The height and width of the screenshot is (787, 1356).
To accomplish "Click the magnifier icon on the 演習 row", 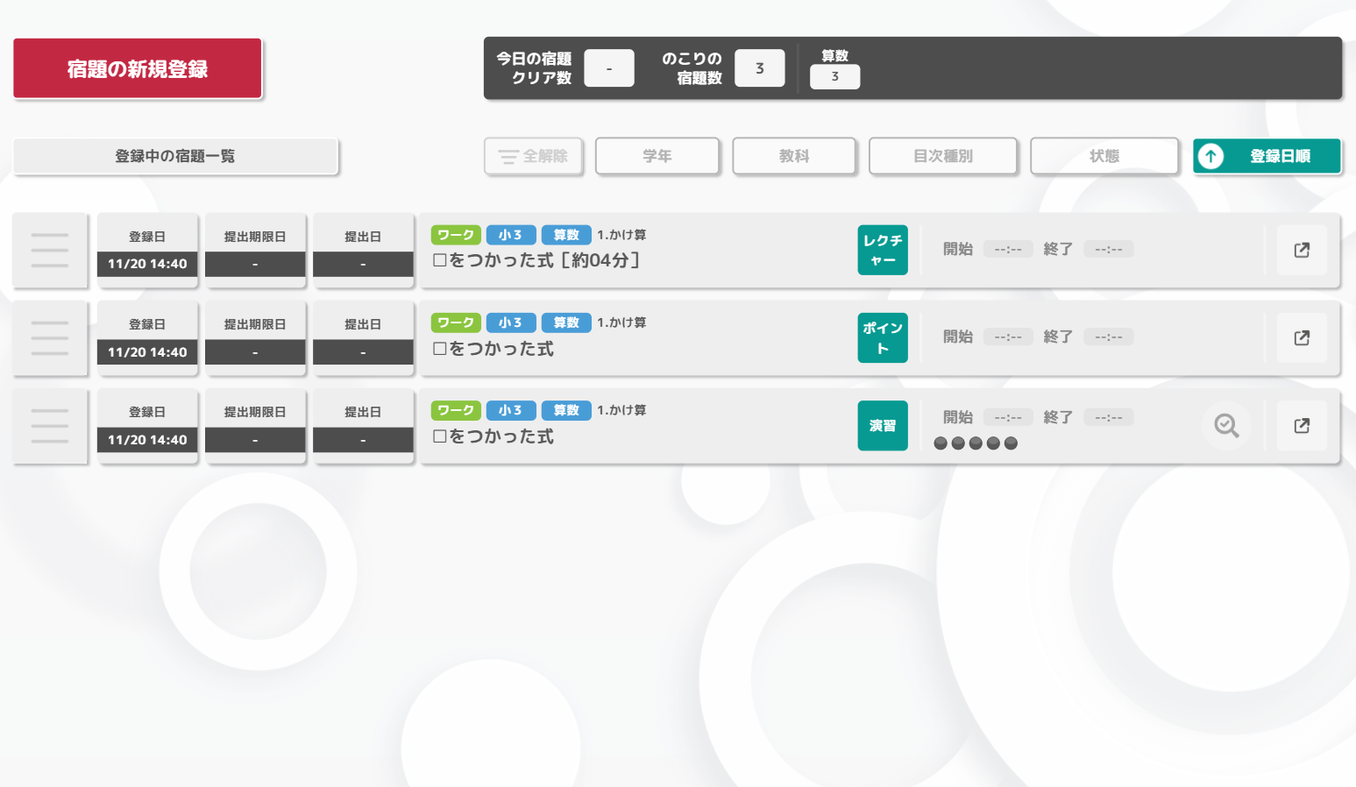I will (1226, 426).
